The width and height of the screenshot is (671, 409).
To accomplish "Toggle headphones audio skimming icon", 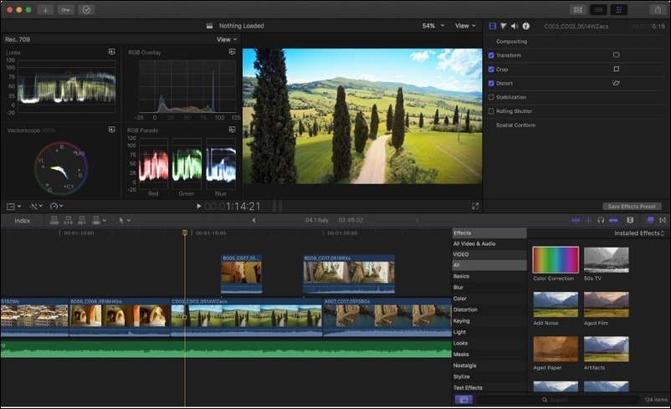I will (601, 220).
